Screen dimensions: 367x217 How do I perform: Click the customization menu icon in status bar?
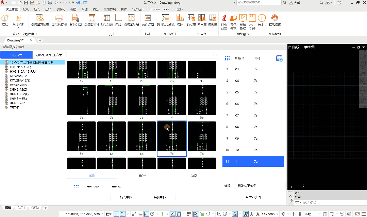tap(364, 214)
